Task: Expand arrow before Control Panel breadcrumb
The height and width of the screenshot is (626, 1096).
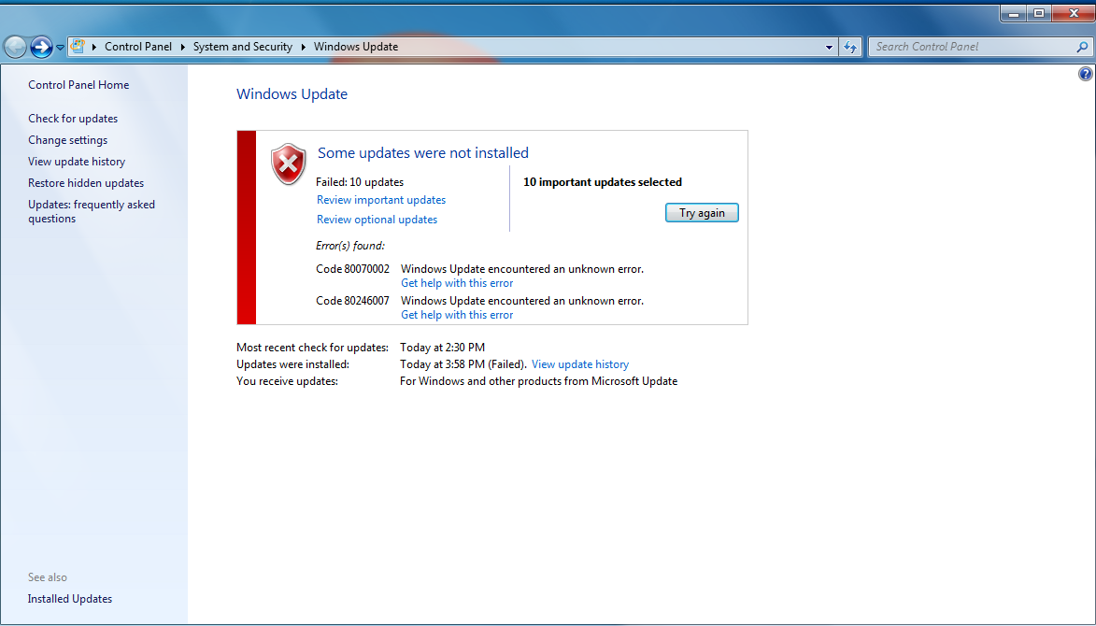Action: pyautogui.click(x=93, y=47)
